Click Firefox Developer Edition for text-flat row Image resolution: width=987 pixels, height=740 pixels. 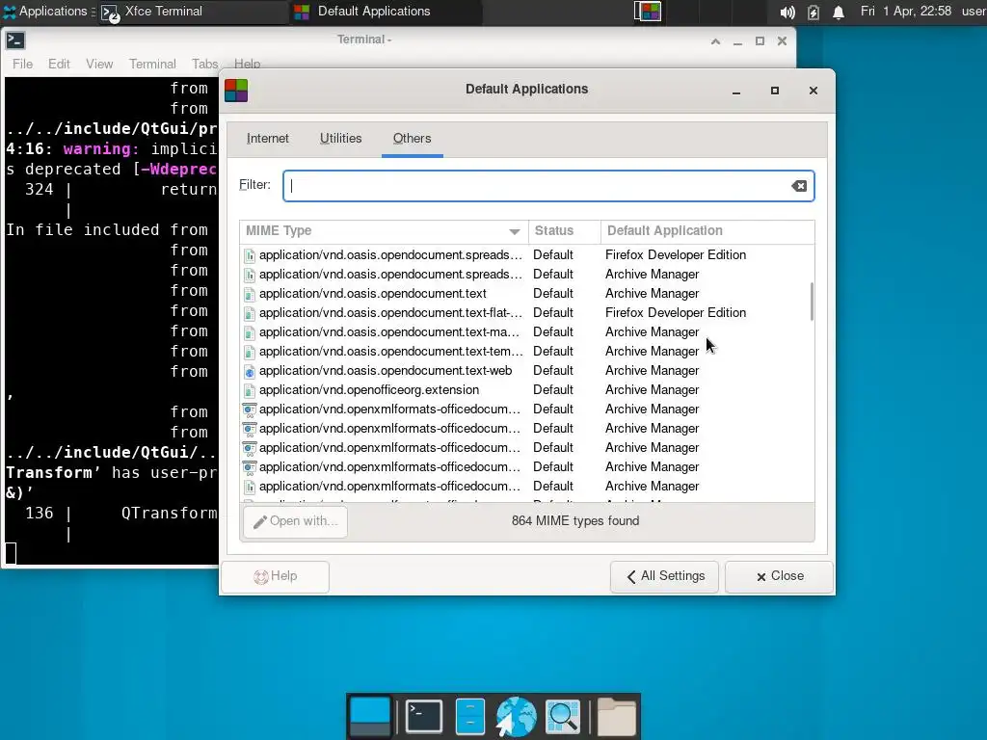pos(676,313)
